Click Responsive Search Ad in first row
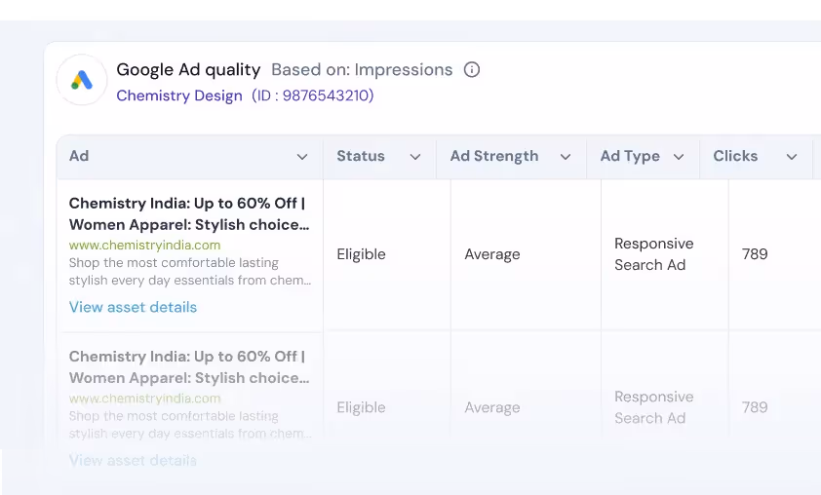Screen dimensions: 821x495 coord(654,254)
